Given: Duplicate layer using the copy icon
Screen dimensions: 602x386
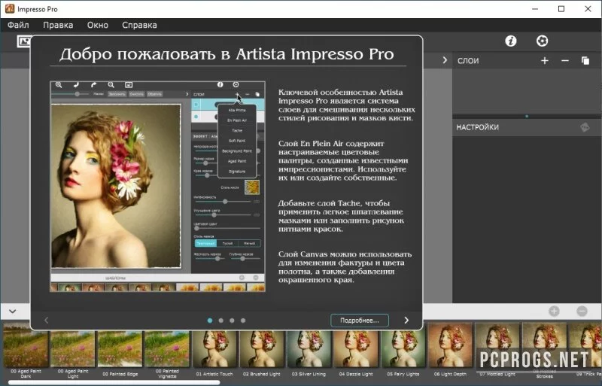Looking at the screenshot, I should 585,61.
